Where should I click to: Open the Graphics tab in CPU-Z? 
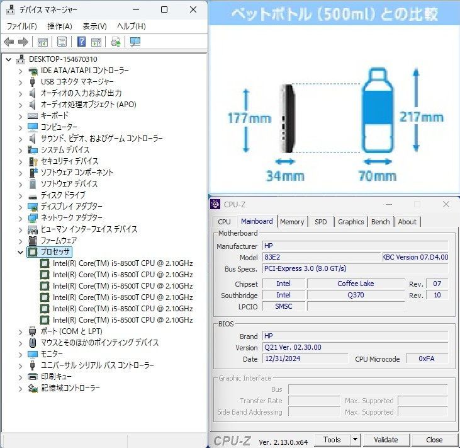[351, 222]
